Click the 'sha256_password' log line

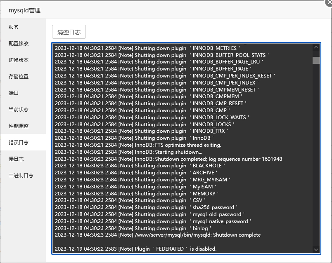146,207
